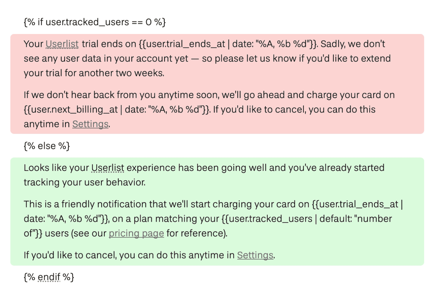
Task: Click the red conditional block background
Action: [217, 84]
